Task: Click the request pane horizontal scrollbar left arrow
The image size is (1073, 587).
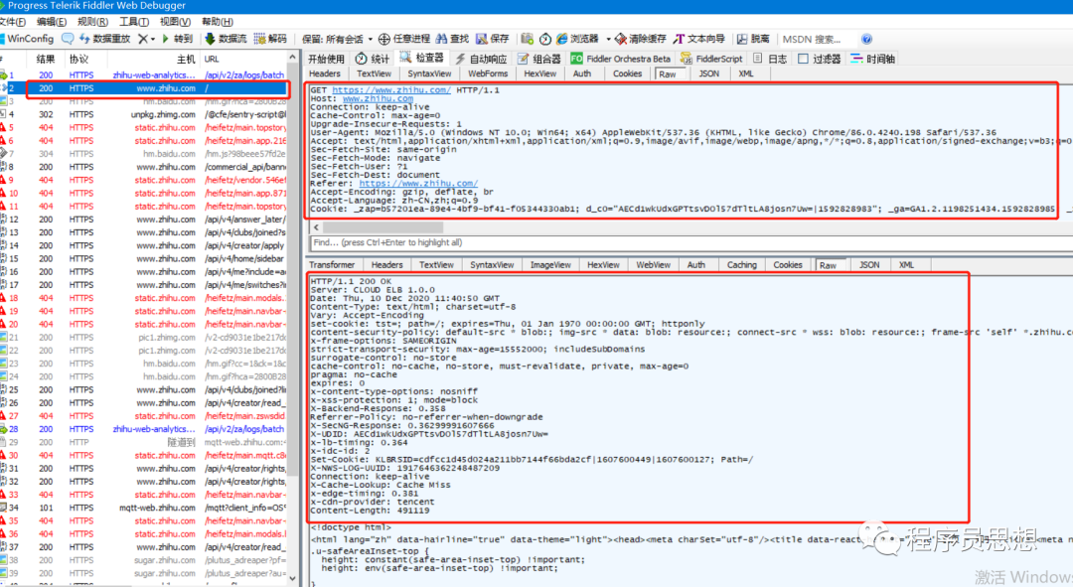Action: click(316, 226)
